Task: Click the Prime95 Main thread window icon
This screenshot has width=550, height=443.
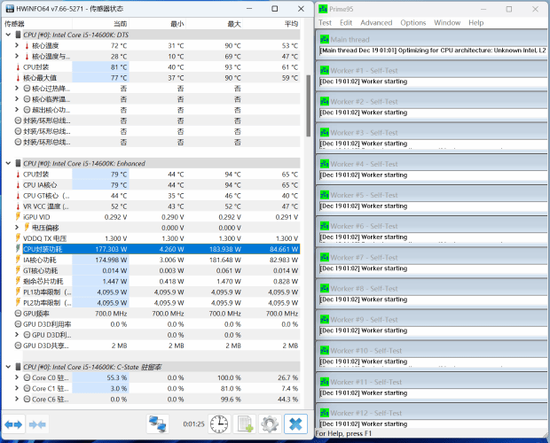Action: tap(325, 39)
